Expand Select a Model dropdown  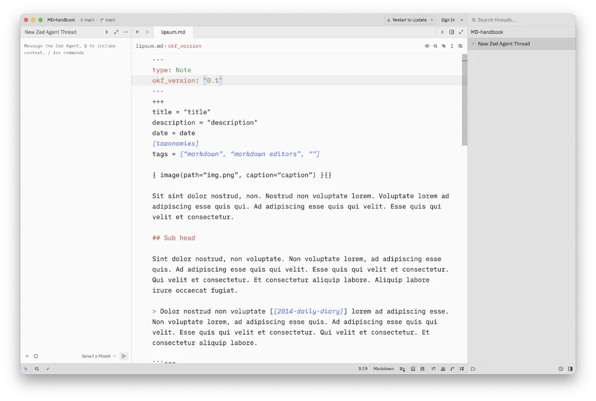[x=98, y=356]
